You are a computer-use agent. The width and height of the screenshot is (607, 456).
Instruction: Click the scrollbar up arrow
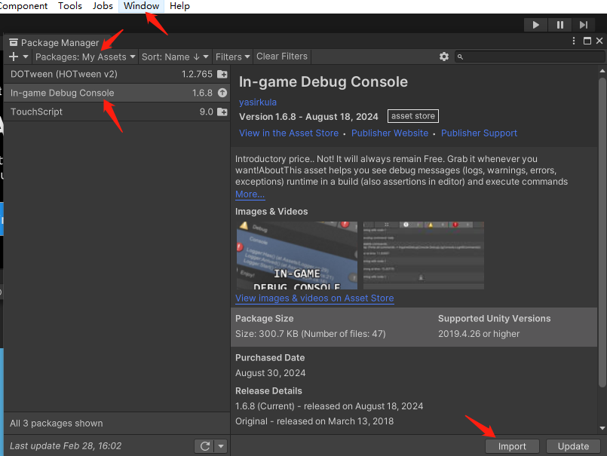(602, 71)
